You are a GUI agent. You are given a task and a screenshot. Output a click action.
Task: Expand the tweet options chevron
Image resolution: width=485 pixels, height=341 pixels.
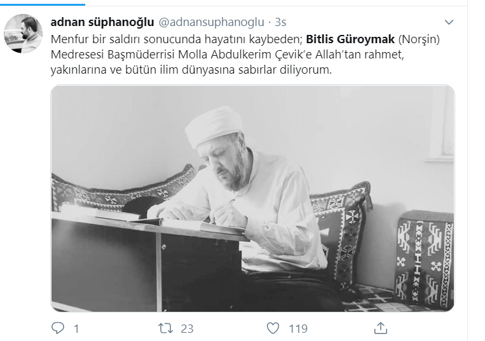[x=449, y=22]
